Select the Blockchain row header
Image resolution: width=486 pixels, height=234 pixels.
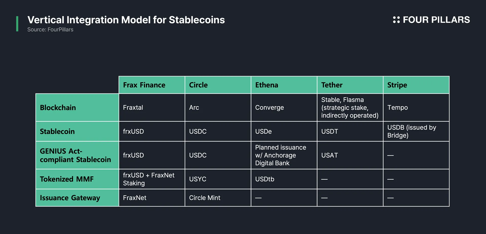click(x=58, y=108)
